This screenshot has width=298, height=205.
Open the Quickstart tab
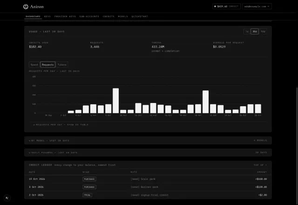coord(140,16)
